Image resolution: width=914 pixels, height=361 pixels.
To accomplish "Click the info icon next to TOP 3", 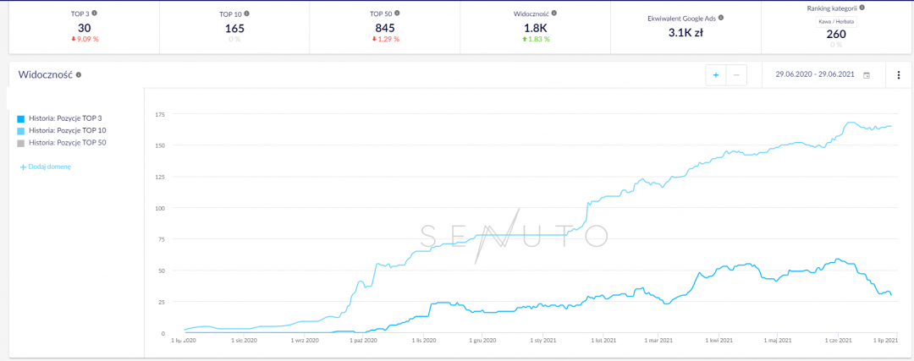I will pyautogui.click(x=94, y=14).
